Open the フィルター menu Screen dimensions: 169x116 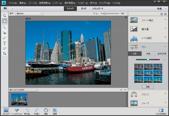pyautogui.click(x=83, y=3)
